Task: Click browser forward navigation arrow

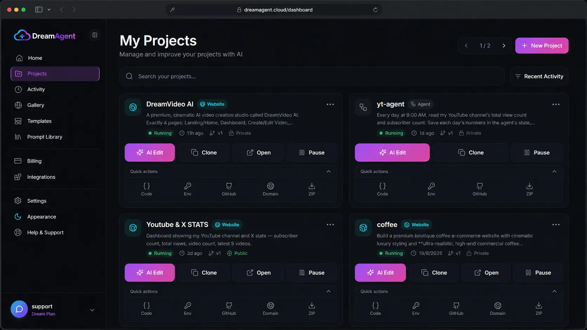Action: point(74,10)
